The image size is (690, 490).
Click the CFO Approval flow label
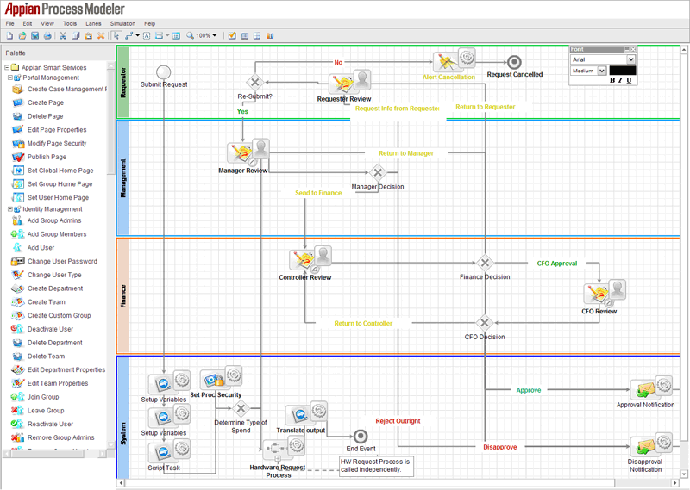pos(556,264)
